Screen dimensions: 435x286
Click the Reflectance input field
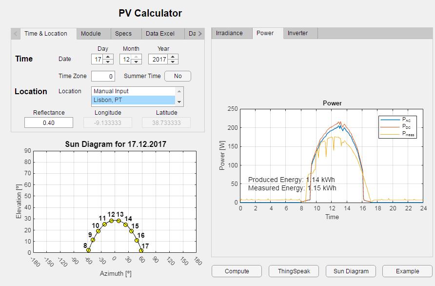coord(49,123)
